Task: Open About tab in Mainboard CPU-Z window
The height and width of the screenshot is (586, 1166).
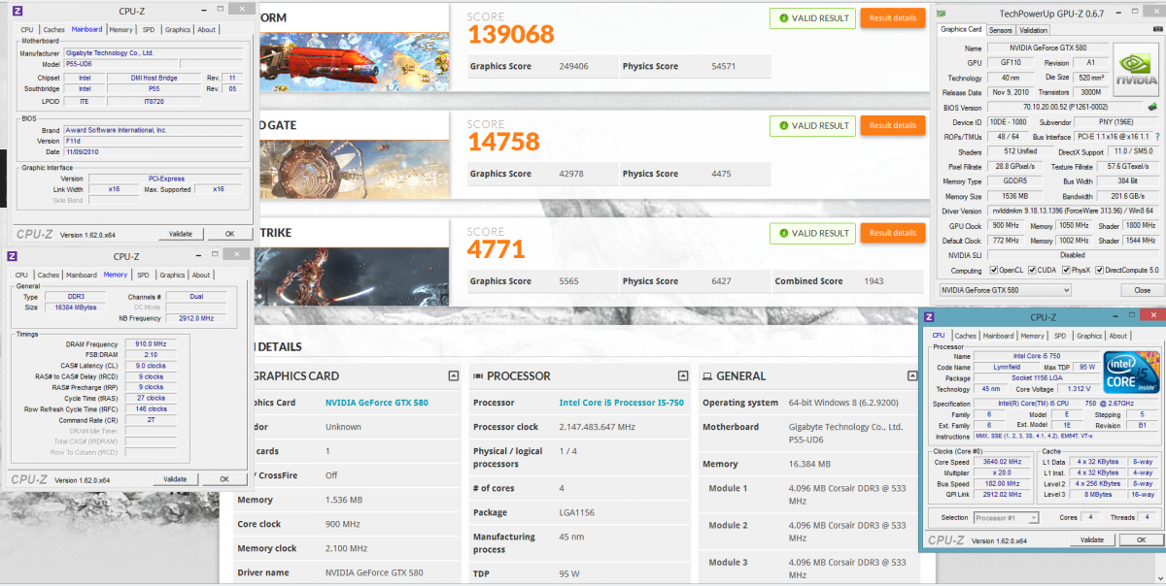Action: click(x=207, y=30)
